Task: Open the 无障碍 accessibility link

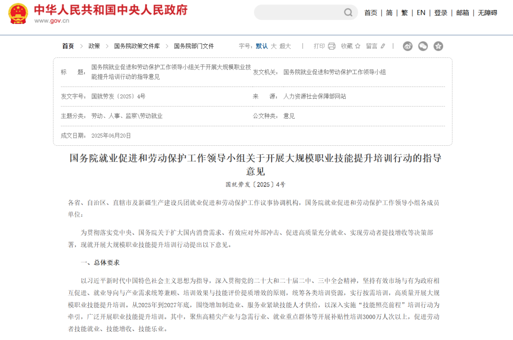Action: (487, 13)
